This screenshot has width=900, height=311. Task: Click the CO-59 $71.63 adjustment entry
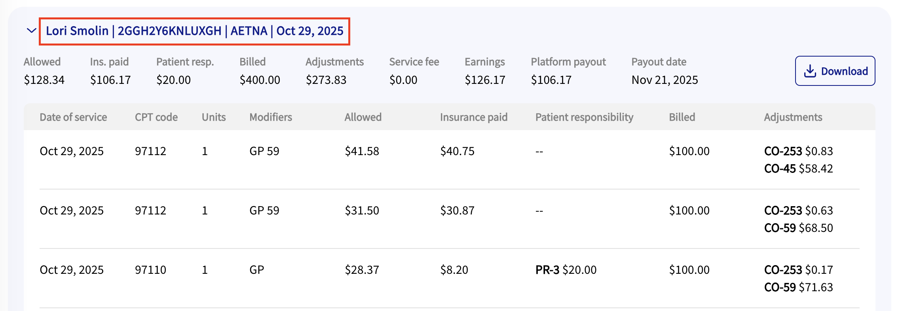(798, 287)
